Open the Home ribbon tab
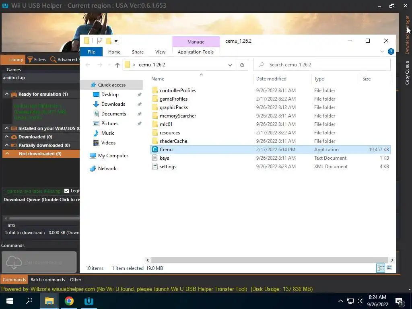 [114, 52]
